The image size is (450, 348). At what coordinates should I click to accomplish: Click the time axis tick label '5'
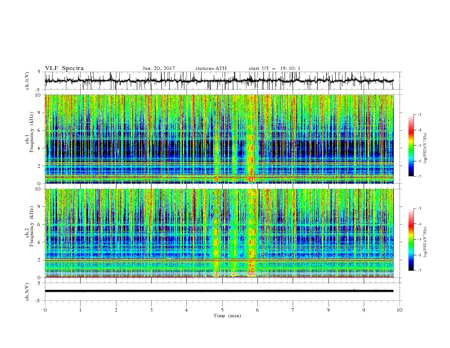(222, 310)
